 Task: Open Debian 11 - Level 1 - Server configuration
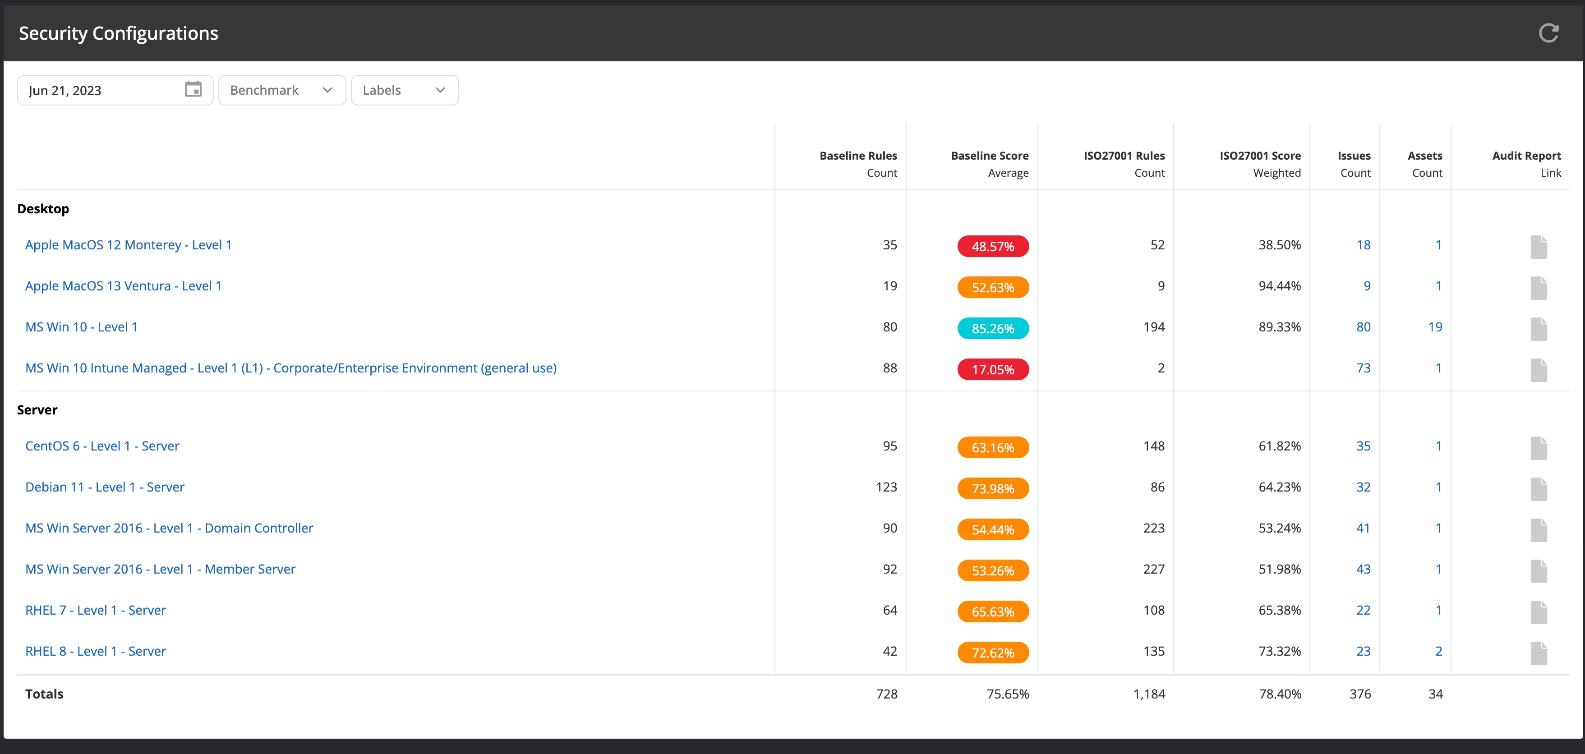click(x=105, y=487)
